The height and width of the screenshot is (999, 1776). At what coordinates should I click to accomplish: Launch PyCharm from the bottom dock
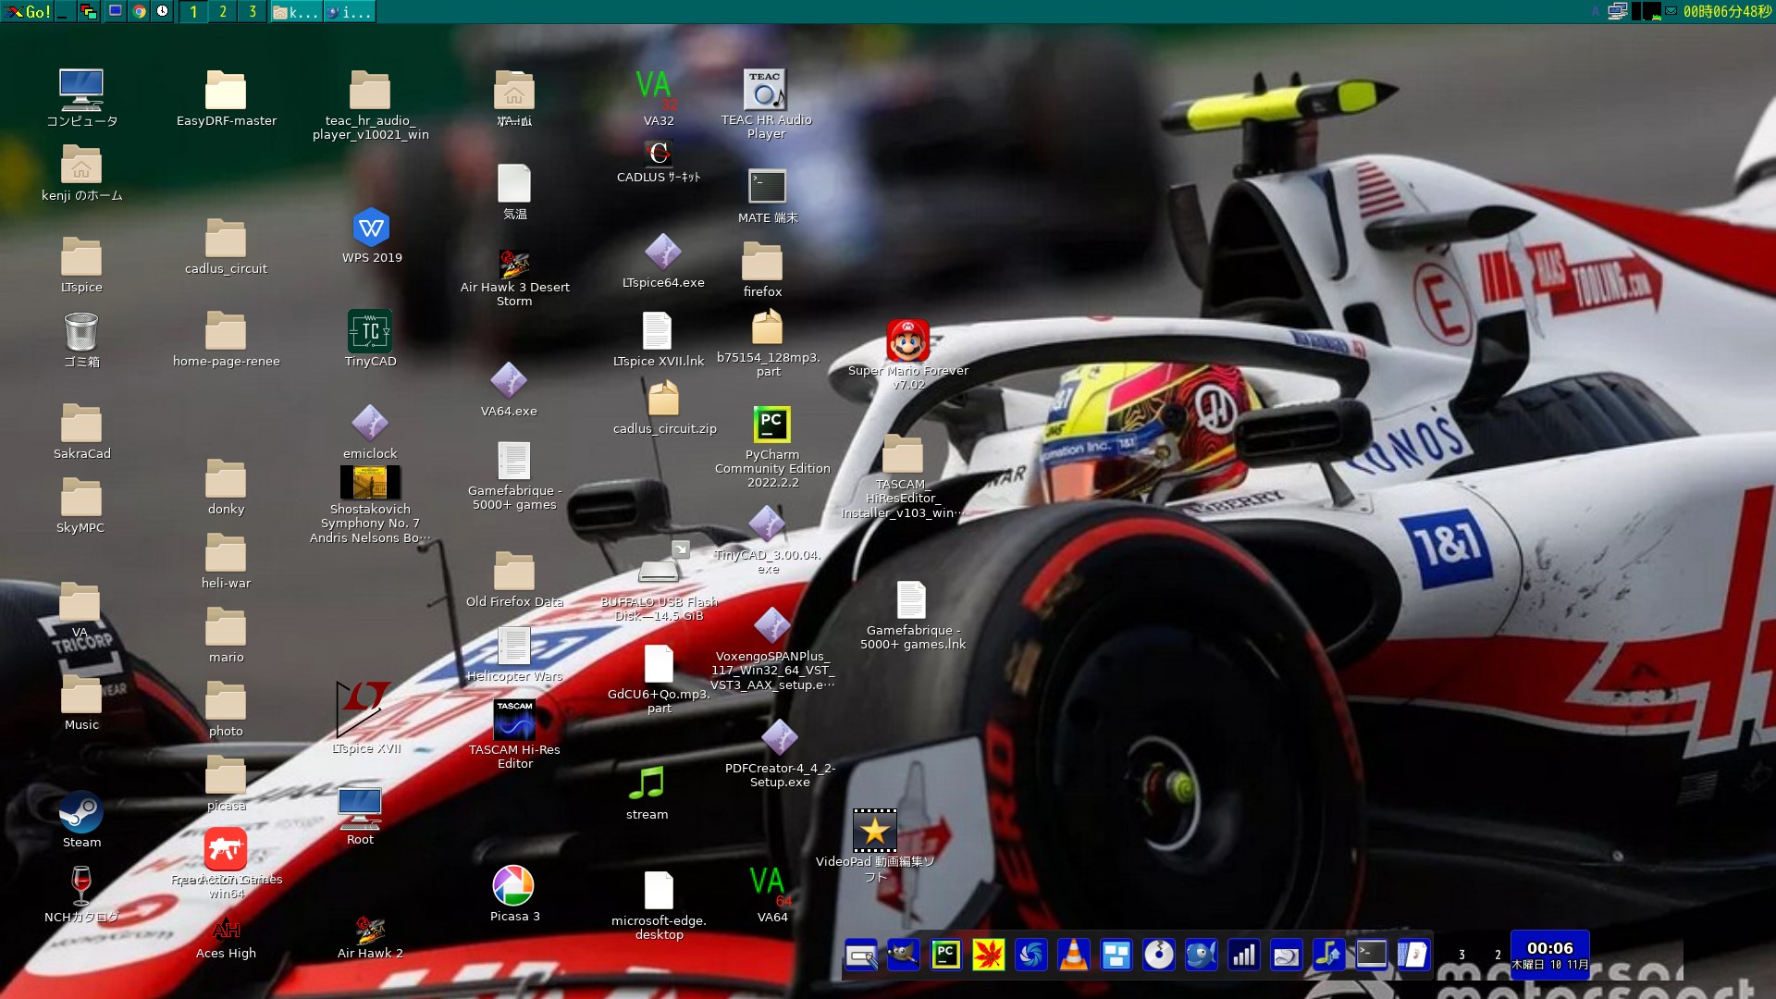945,955
